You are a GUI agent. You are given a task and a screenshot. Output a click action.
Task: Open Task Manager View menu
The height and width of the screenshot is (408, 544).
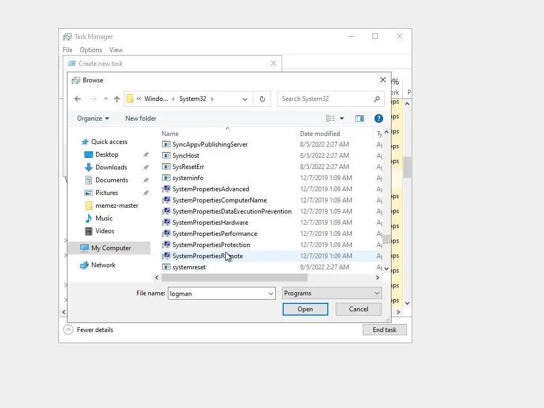116,50
